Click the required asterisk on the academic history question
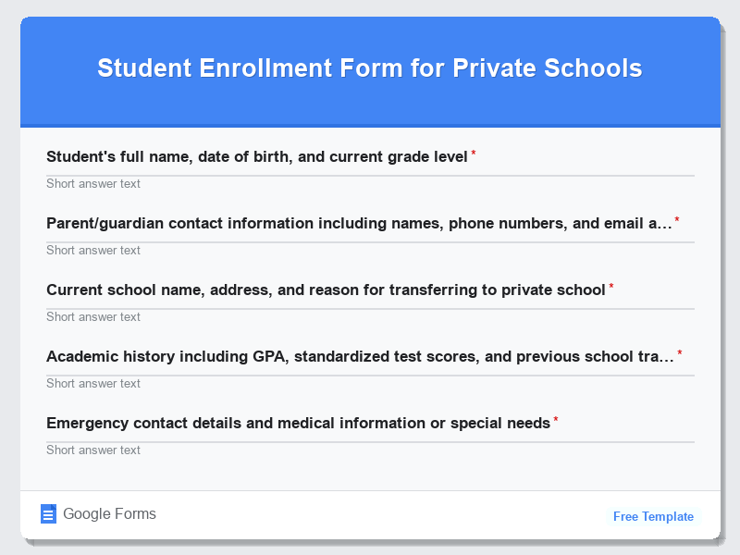740x555 pixels. pyautogui.click(x=680, y=352)
